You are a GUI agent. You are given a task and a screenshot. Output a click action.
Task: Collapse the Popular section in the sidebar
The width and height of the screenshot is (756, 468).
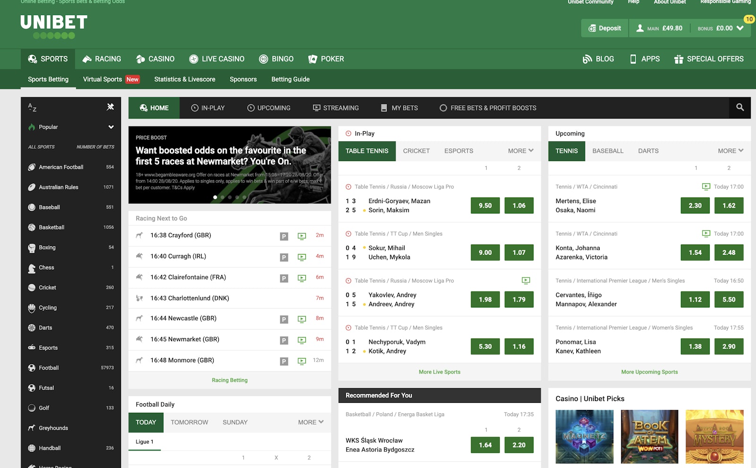tap(111, 127)
